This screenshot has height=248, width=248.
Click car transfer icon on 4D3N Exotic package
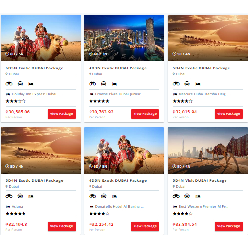coord(104,84)
